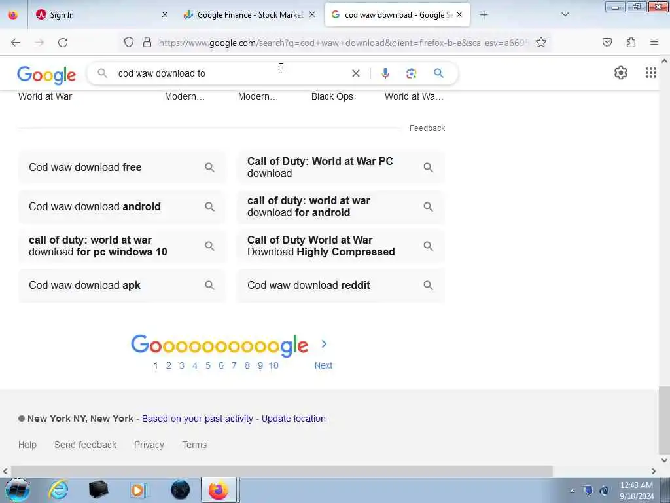Image resolution: width=670 pixels, height=503 pixels.
Task: Open a new browser tab
Action: pyautogui.click(x=484, y=15)
